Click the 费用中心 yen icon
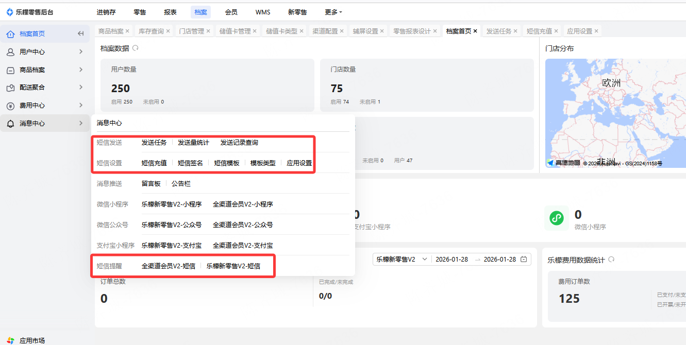 10,106
